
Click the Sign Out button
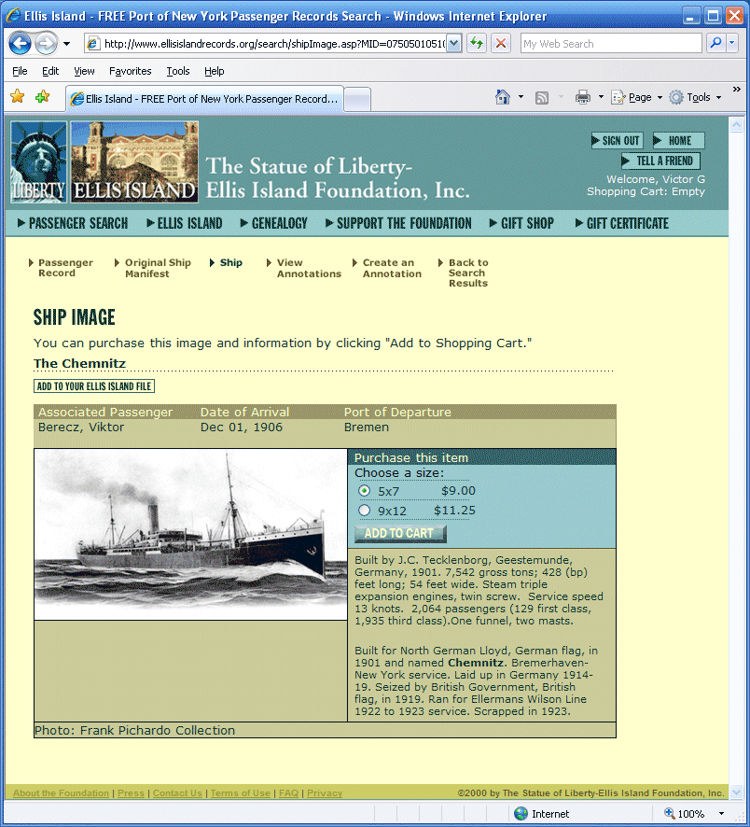tap(617, 141)
